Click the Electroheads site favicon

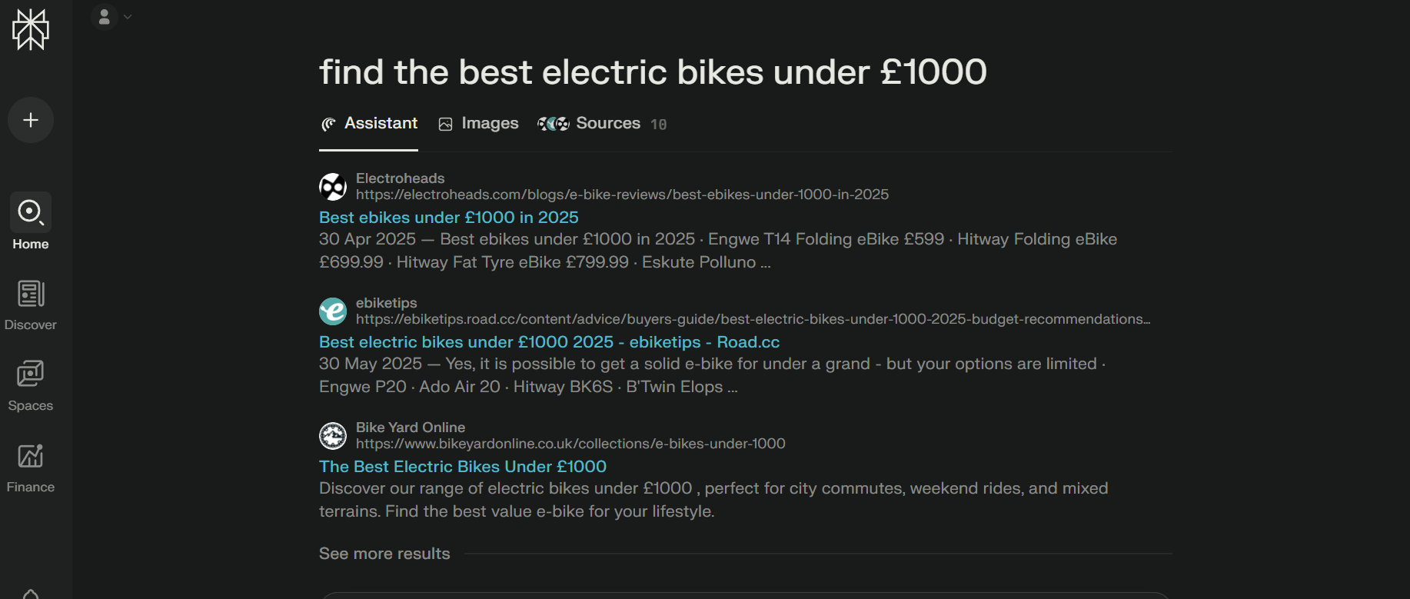click(x=333, y=187)
